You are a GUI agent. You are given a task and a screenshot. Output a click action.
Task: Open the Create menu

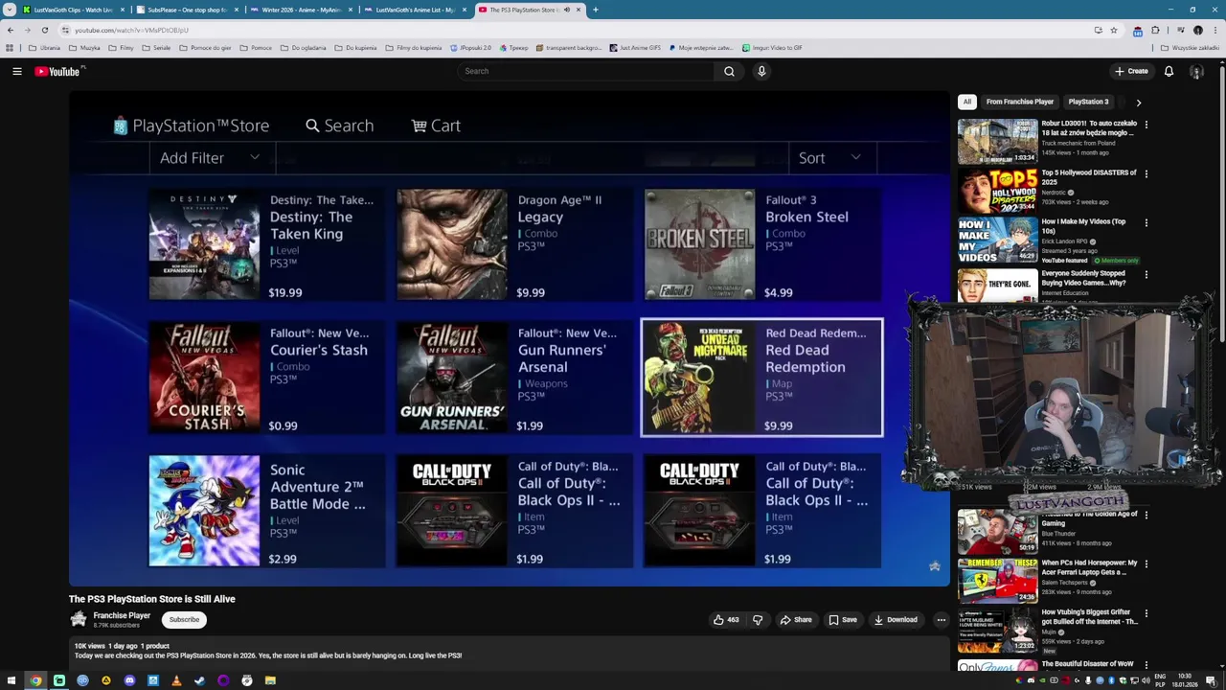click(x=1131, y=71)
